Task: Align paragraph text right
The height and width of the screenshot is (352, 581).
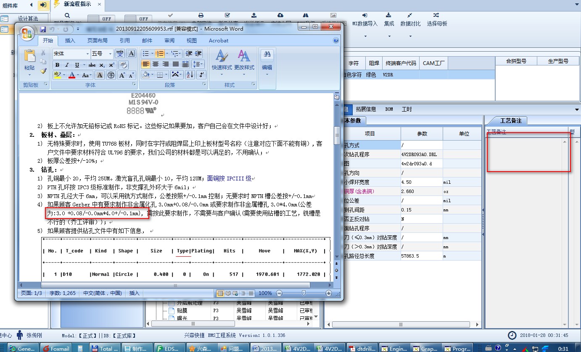Action: [165, 64]
